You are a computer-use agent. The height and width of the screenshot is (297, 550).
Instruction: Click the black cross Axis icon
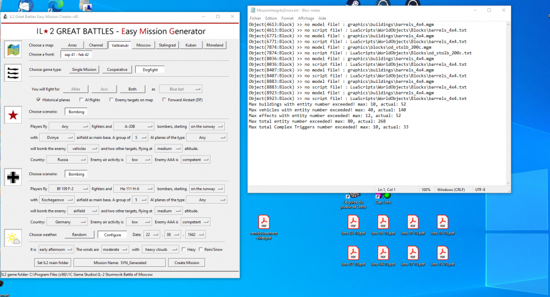tap(13, 177)
